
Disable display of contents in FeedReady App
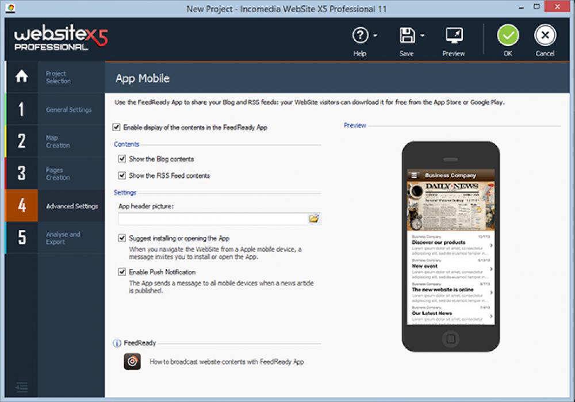click(116, 127)
